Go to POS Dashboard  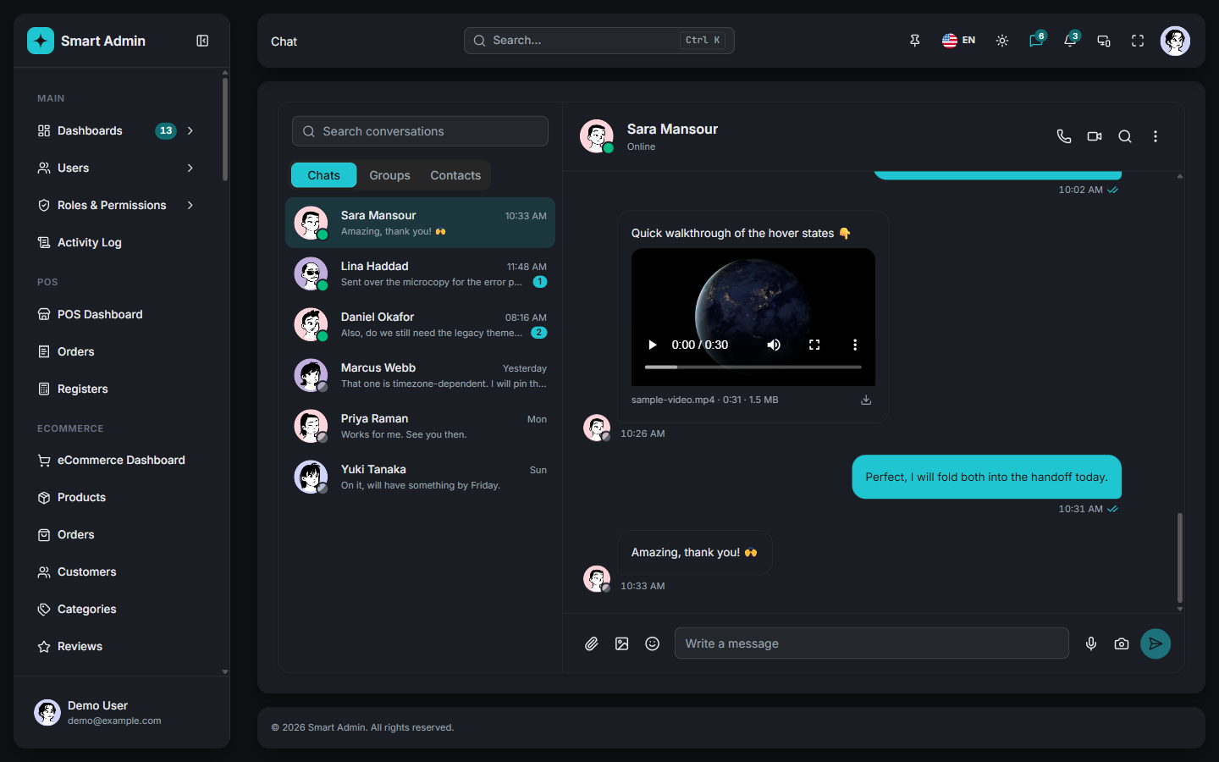(118, 314)
